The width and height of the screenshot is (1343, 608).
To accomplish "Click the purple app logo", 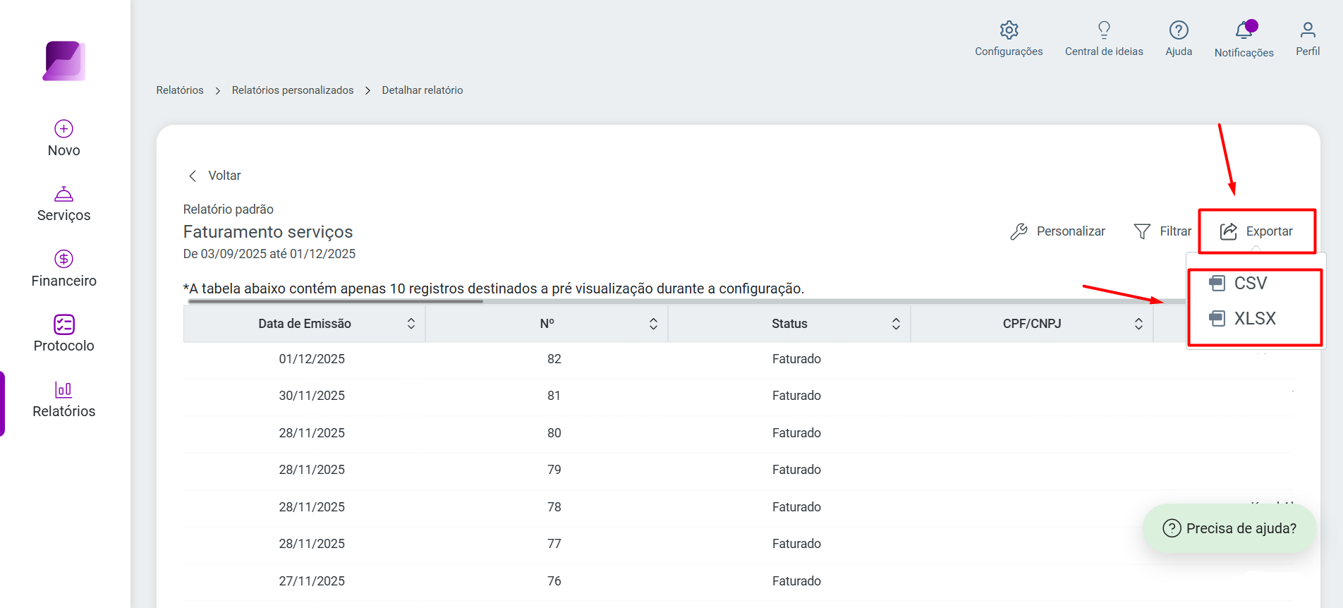I will pyautogui.click(x=64, y=61).
